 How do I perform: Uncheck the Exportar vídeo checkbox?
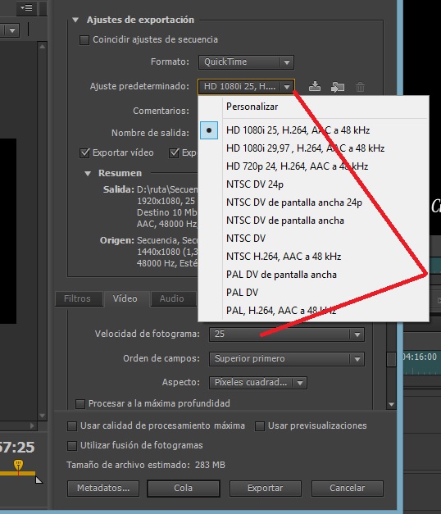click(84, 153)
